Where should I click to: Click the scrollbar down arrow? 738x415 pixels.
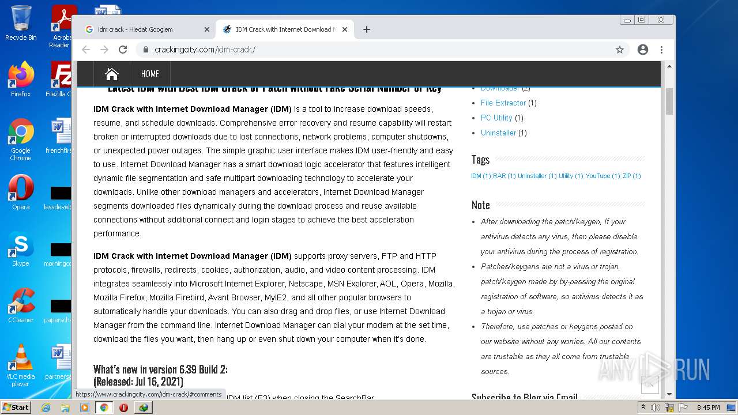(x=669, y=394)
